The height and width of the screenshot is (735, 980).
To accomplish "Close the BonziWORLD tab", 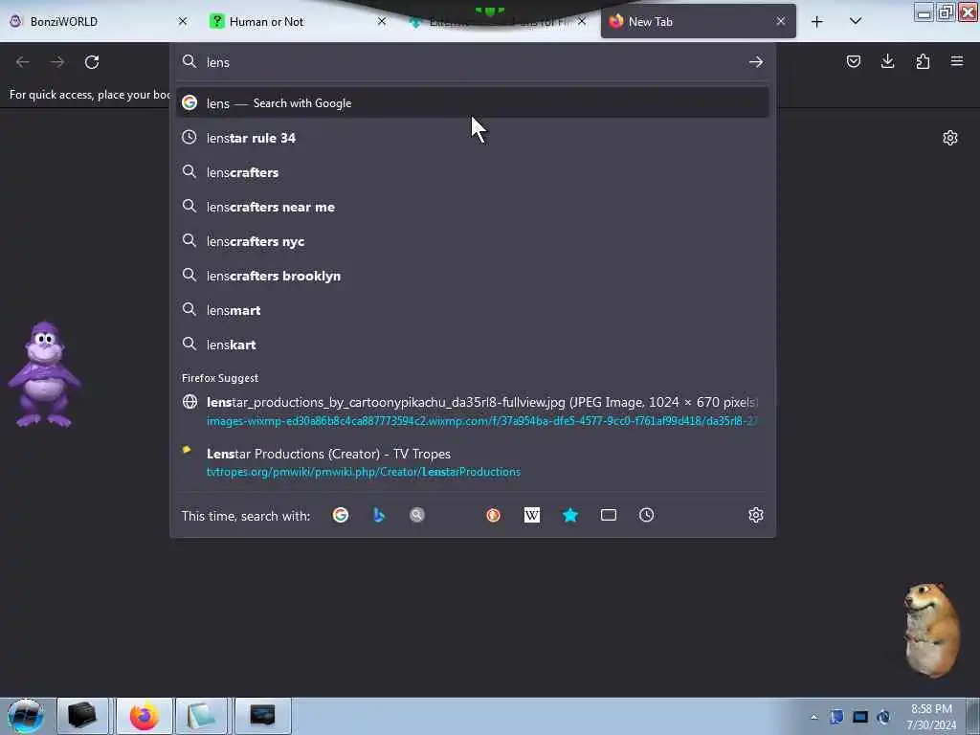I will 183,21.
